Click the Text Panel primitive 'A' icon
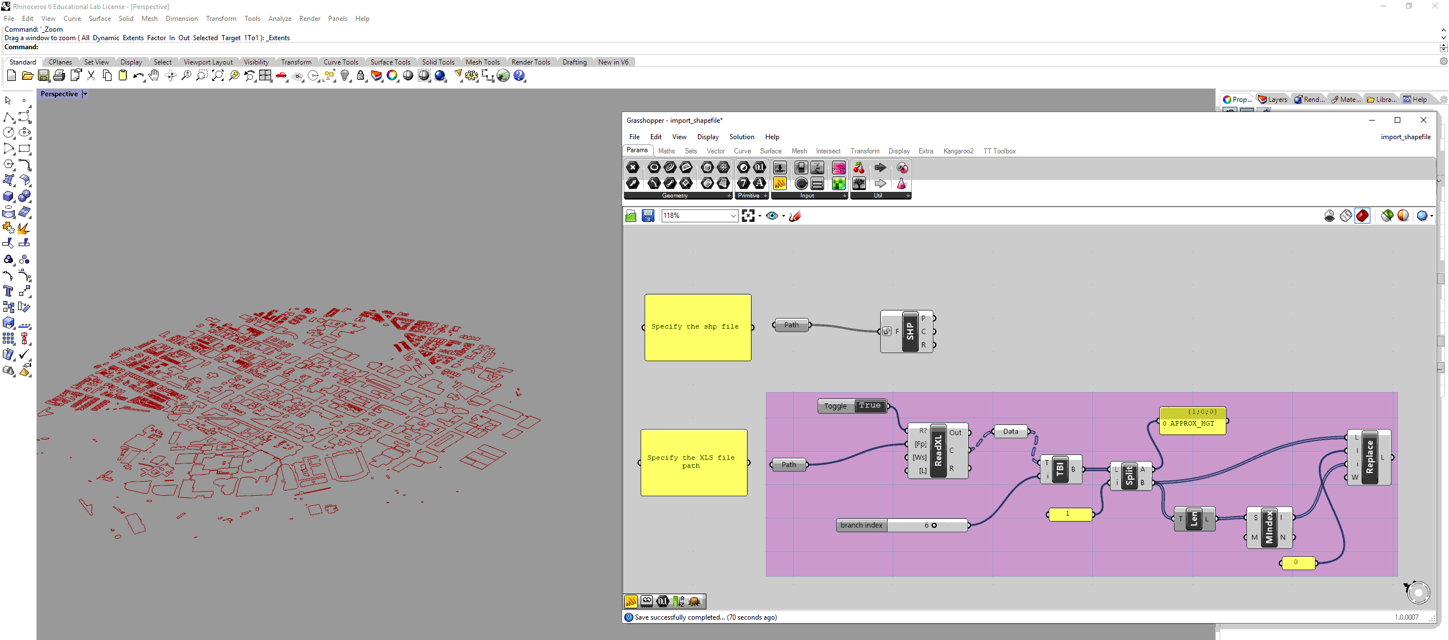This screenshot has height=640, width=1449. (760, 183)
